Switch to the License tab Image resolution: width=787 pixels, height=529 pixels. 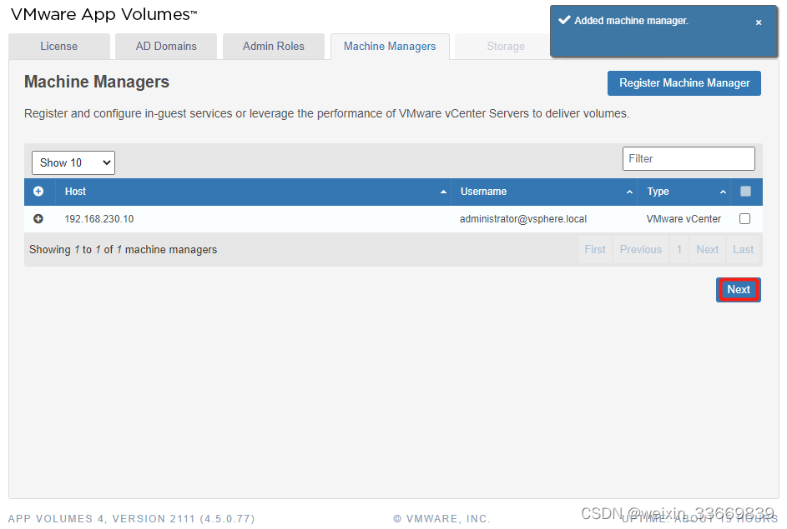click(58, 47)
